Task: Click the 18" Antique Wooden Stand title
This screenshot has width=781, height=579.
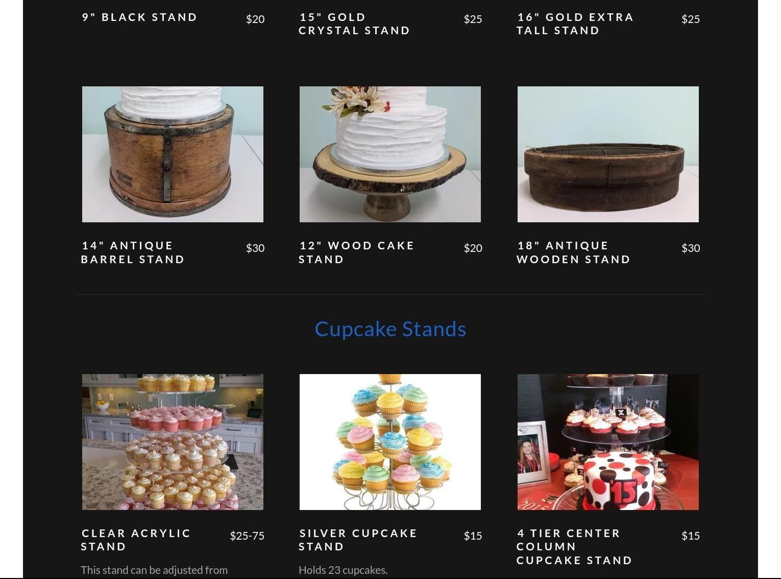Action: (x=574, y=252)
